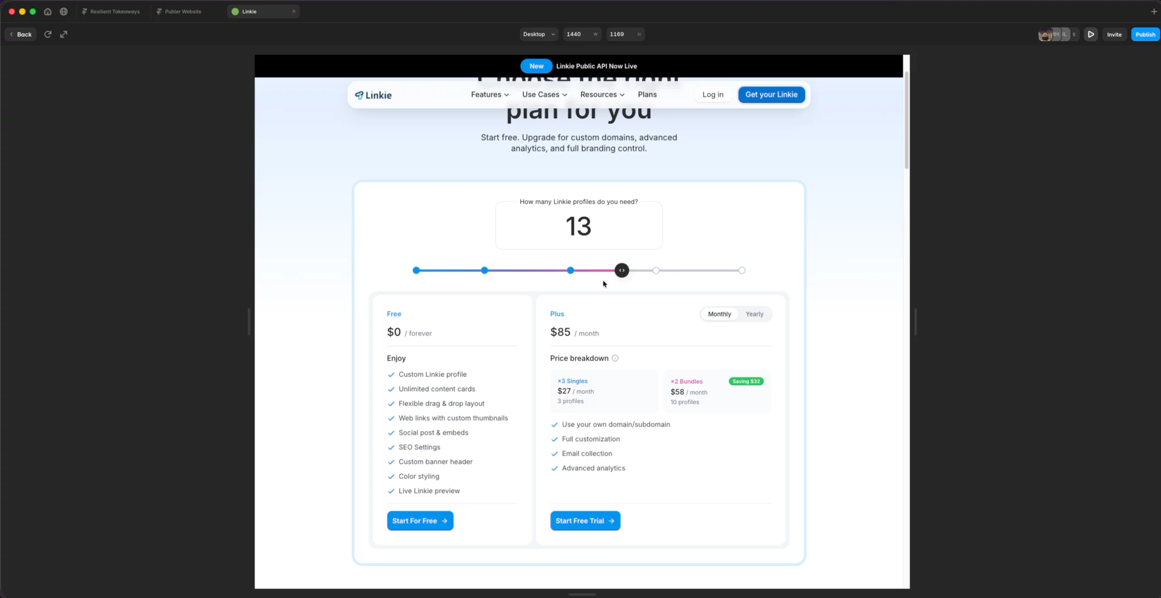Open a new tab with plus icon
This screenshot has width=1161, height=598.
tap(1154, 11)
